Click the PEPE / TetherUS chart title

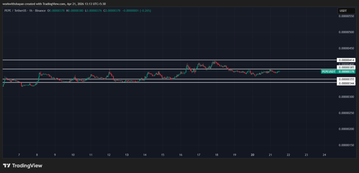[x=17, y=11]
